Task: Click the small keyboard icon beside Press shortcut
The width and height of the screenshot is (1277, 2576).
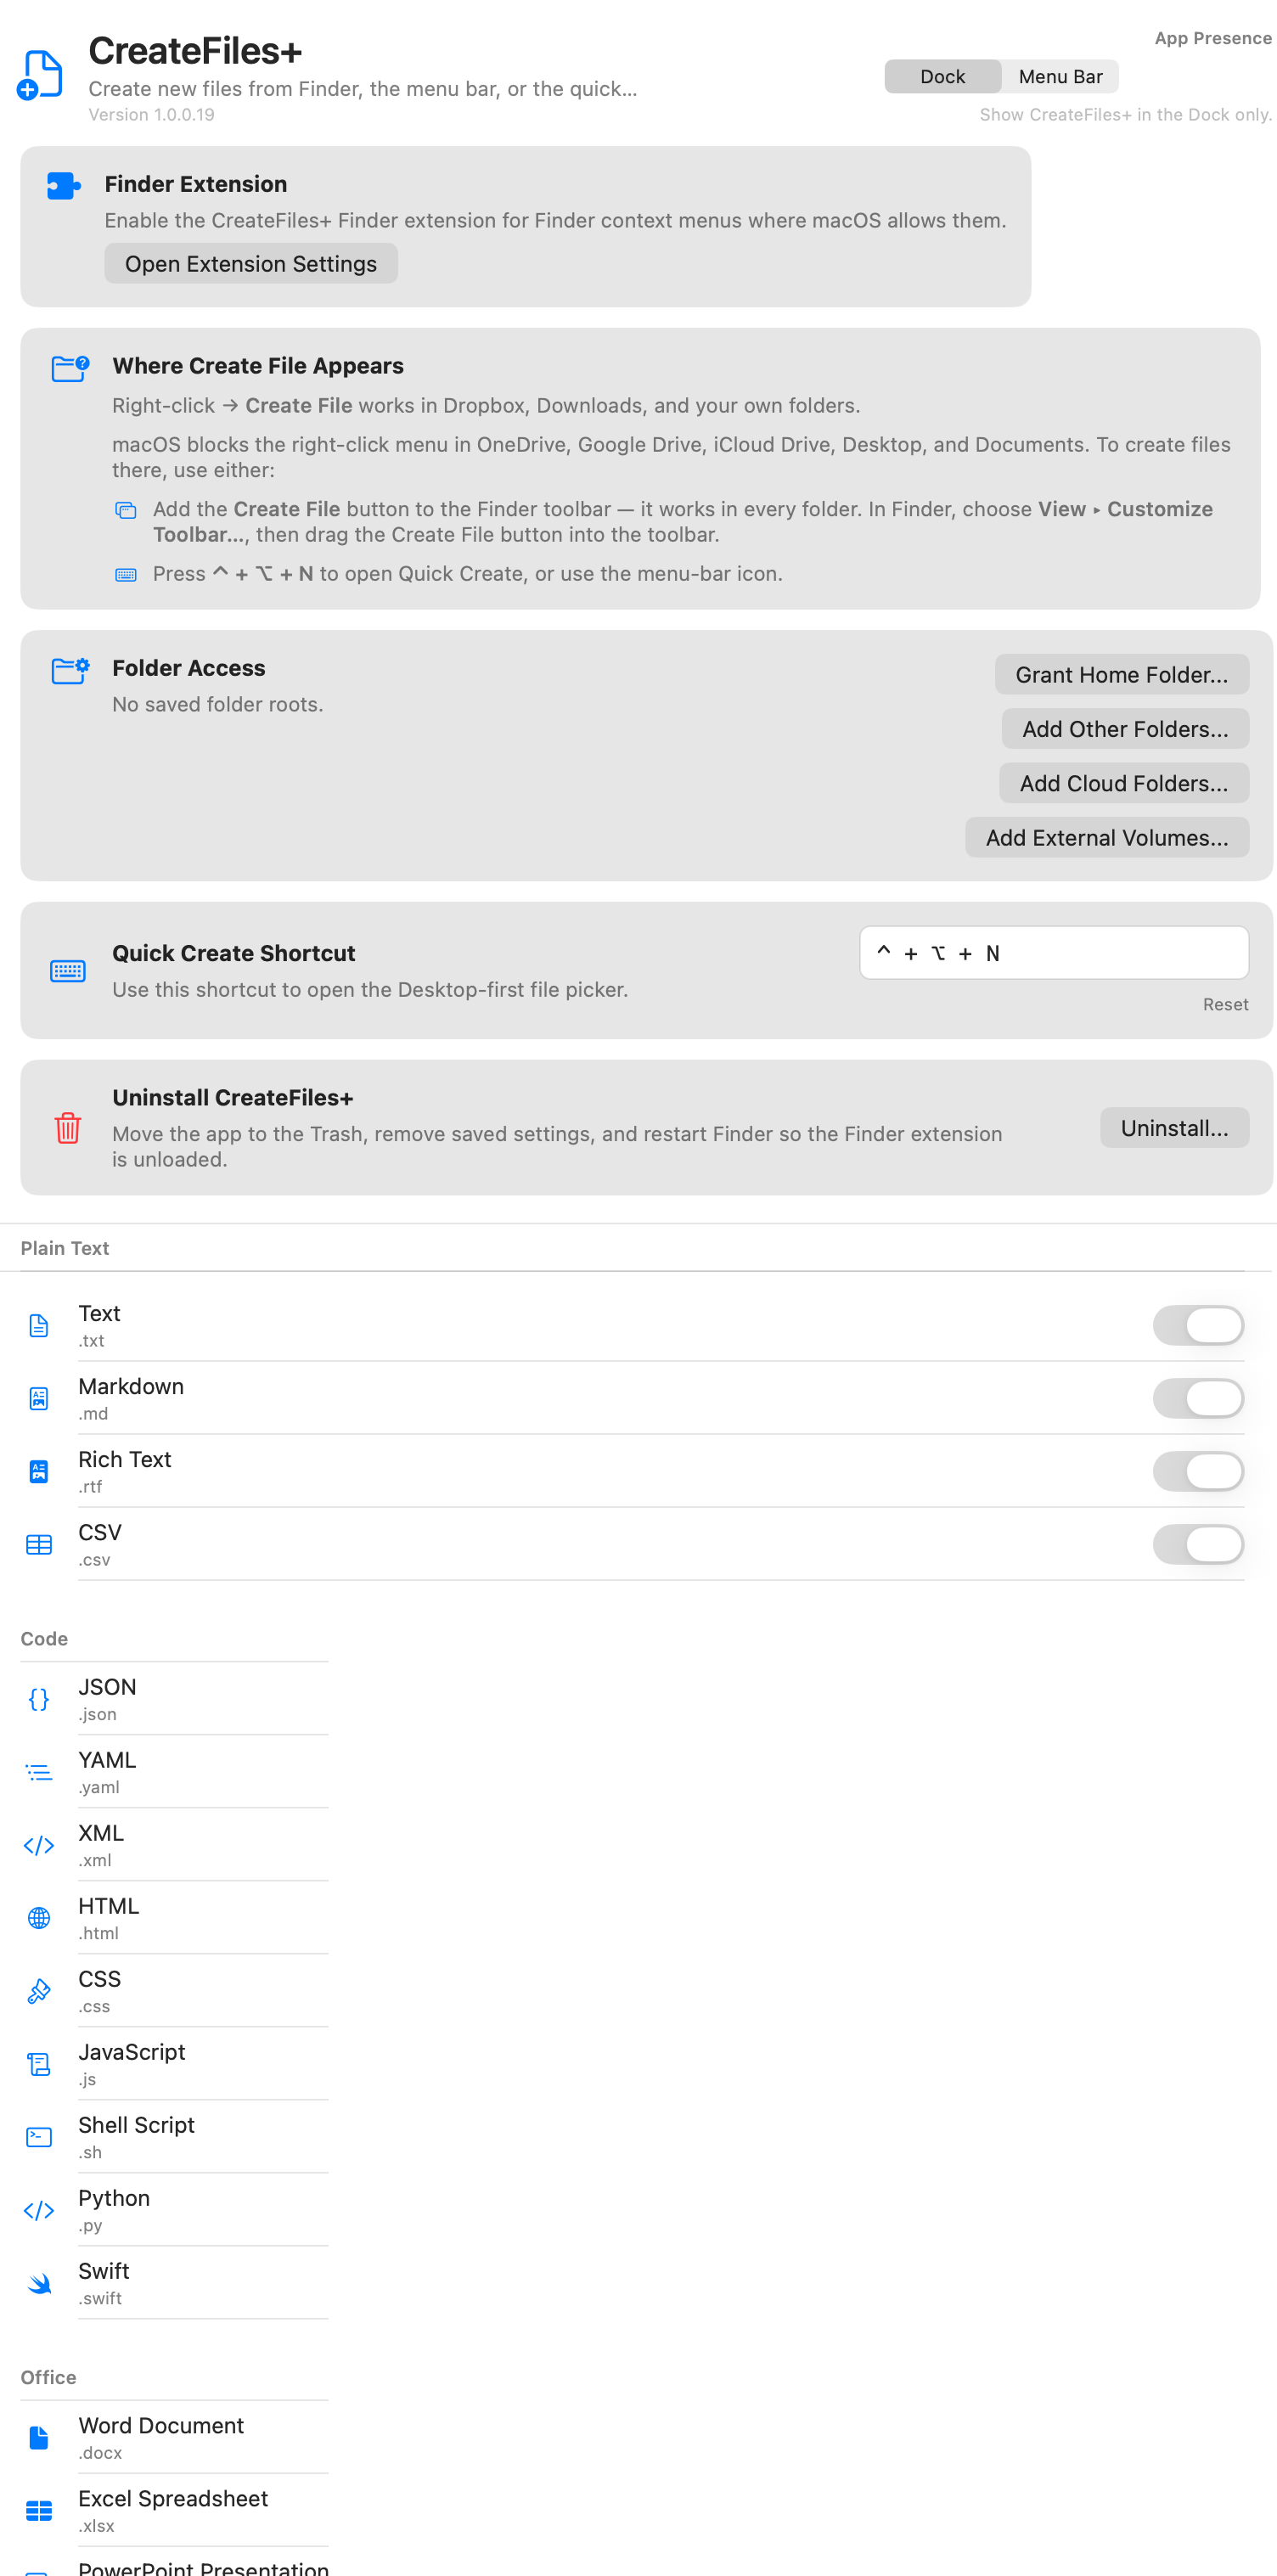Action: [x=126, y=574]
